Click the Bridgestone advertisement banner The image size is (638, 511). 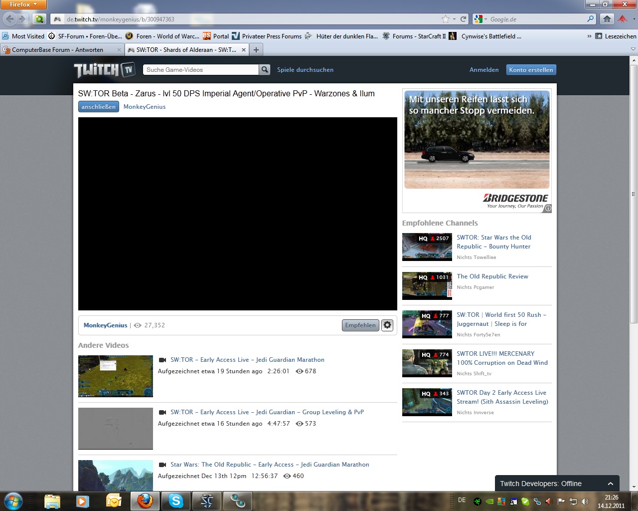pos(477,151)
